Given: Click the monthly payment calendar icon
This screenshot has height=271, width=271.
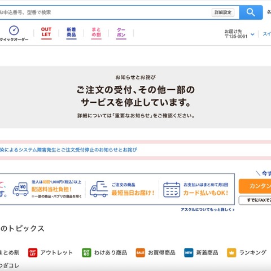Looking at the screenshot, I should click(172, 190).
